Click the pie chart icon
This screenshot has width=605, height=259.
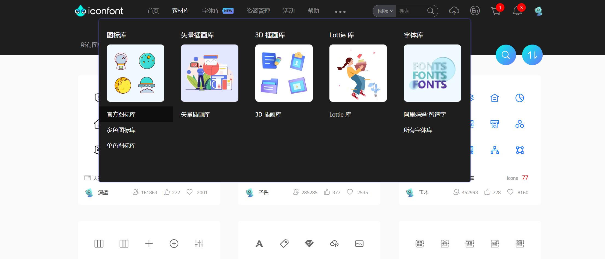coord(519,98)
